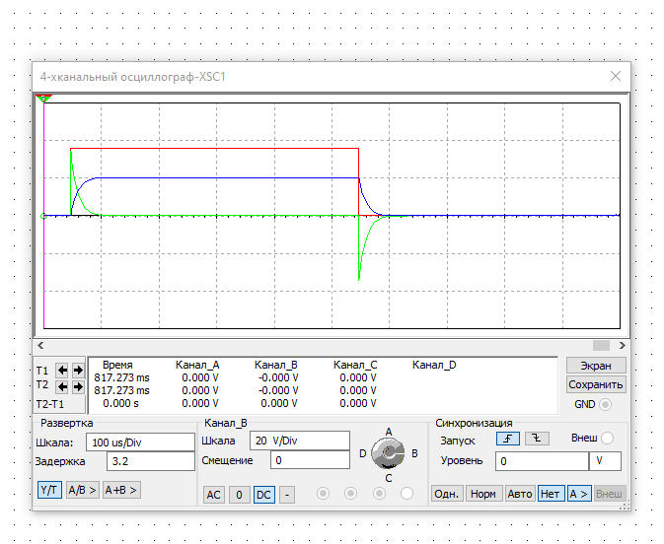
Task: Move cursor T1 left with arrow
Action: click(x=63, y=371)
